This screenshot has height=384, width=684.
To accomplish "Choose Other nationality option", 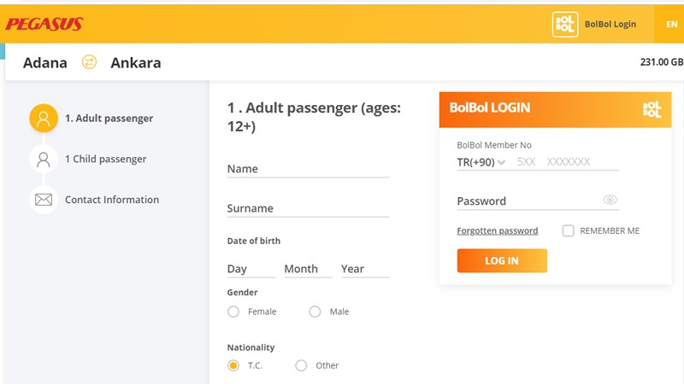I will click(x=301, y=366).
